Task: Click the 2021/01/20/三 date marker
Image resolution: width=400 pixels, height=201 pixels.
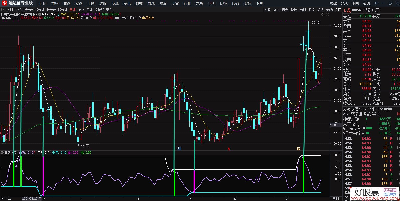Action: click(x=32, y=199)
